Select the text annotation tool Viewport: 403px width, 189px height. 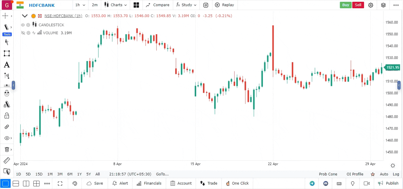[x=6, y=65]
